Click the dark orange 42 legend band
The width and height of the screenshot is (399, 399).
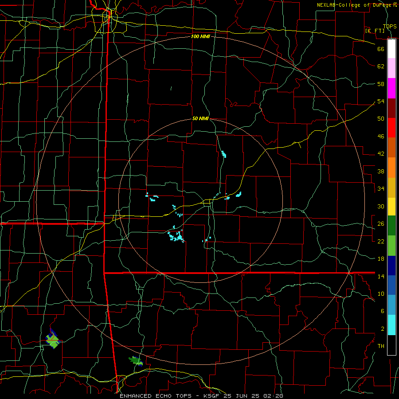click(391, 147)
